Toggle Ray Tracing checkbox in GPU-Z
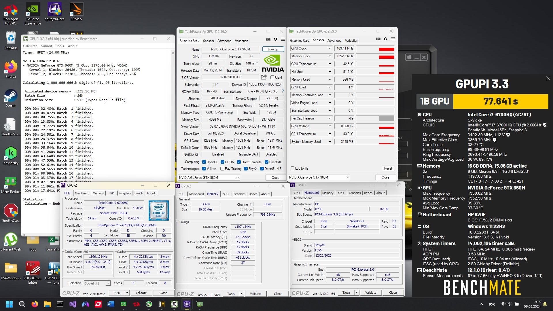 (222, 169)
